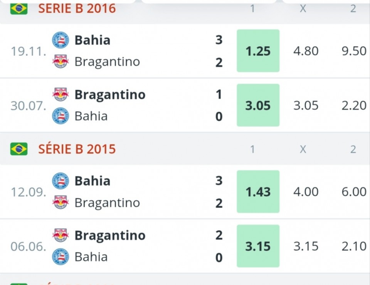Choose the highlighted 1.43 home odds
370x285 pixels.
point(258,192)
